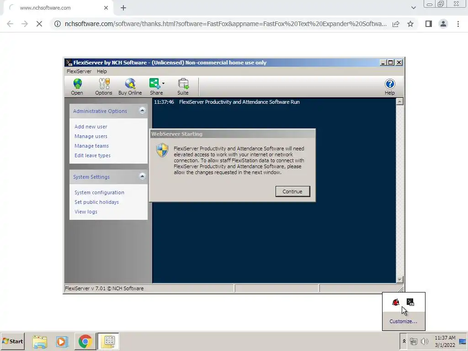
Task: Click the shield icon in the dialog
Action: [162, 150]
